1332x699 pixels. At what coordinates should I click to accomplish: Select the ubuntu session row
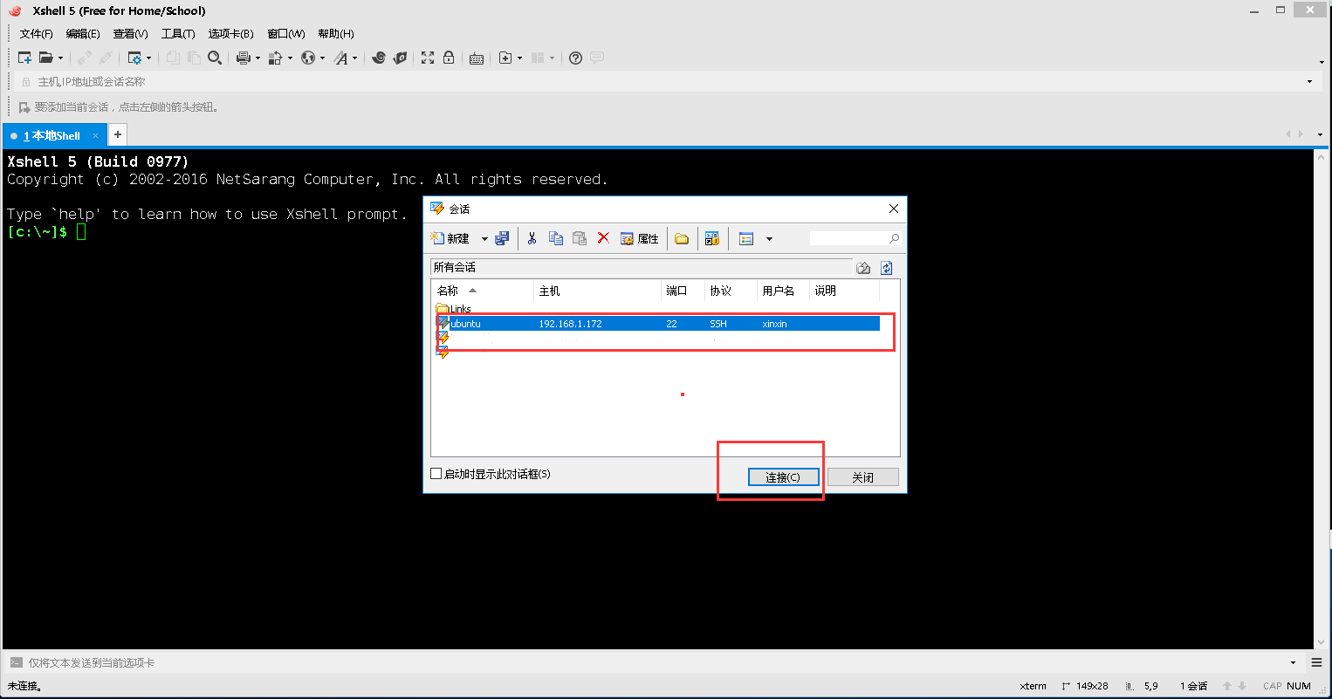pyautogui.click(x=611, y=324)
